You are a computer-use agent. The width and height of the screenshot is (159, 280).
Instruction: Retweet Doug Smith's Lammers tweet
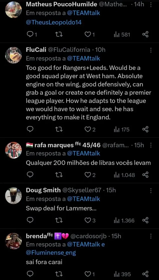(59, 220)
